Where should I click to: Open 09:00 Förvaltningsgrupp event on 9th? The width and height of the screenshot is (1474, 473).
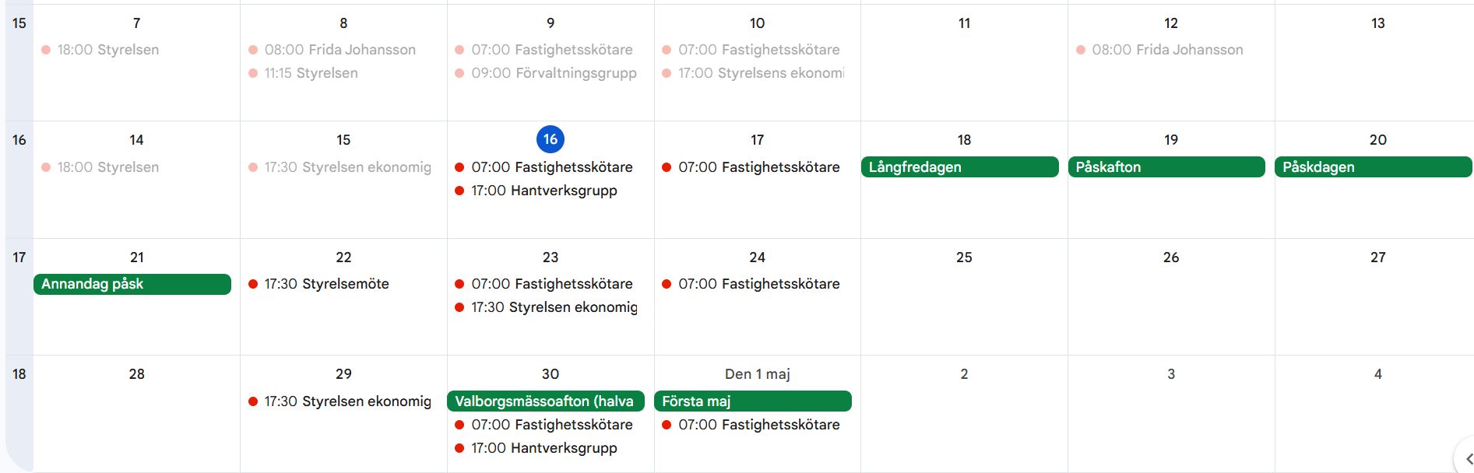pos(551,73)
